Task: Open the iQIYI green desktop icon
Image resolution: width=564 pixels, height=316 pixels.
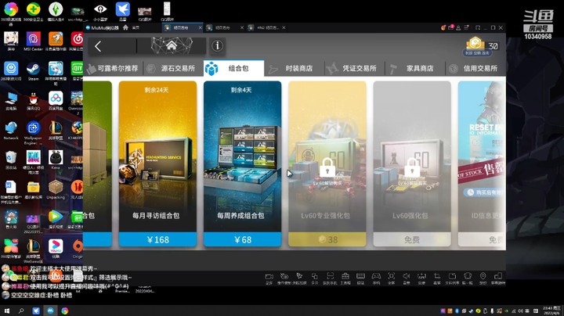Action: pos(77,70)
